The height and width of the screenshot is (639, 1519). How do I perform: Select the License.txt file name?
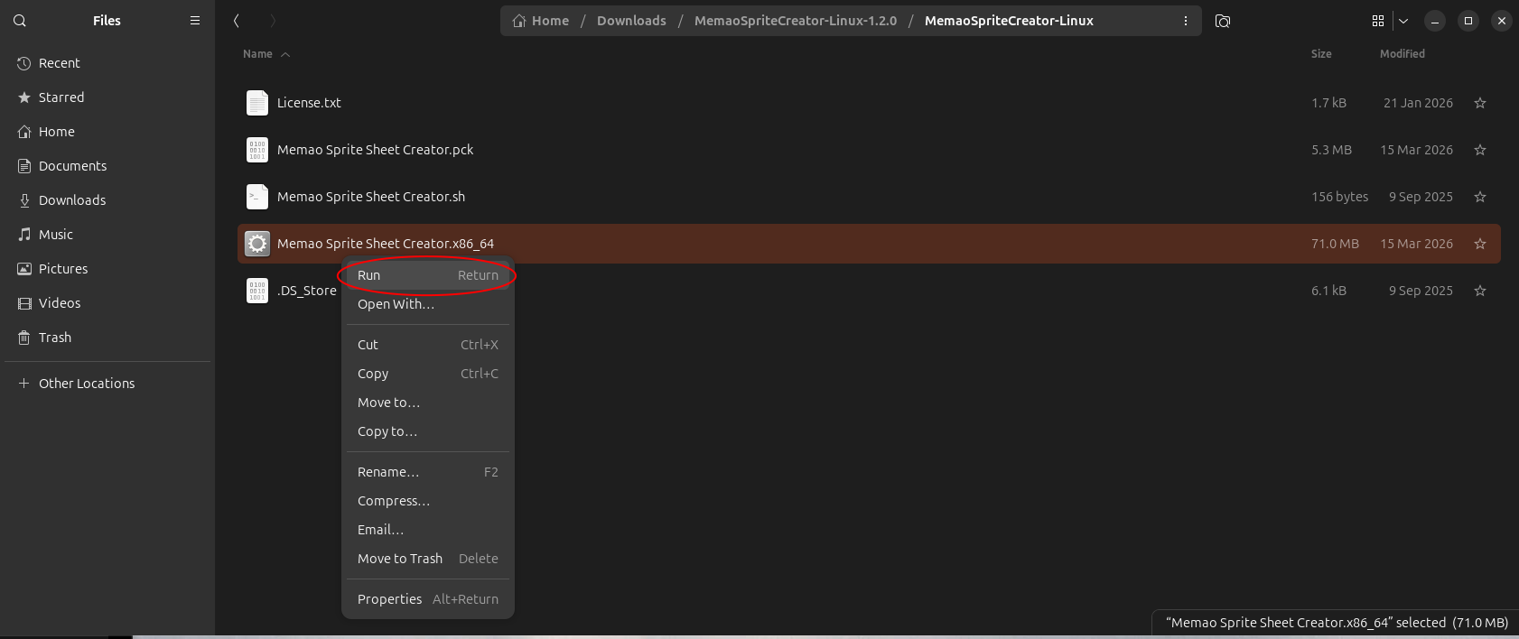pos(309,103)
